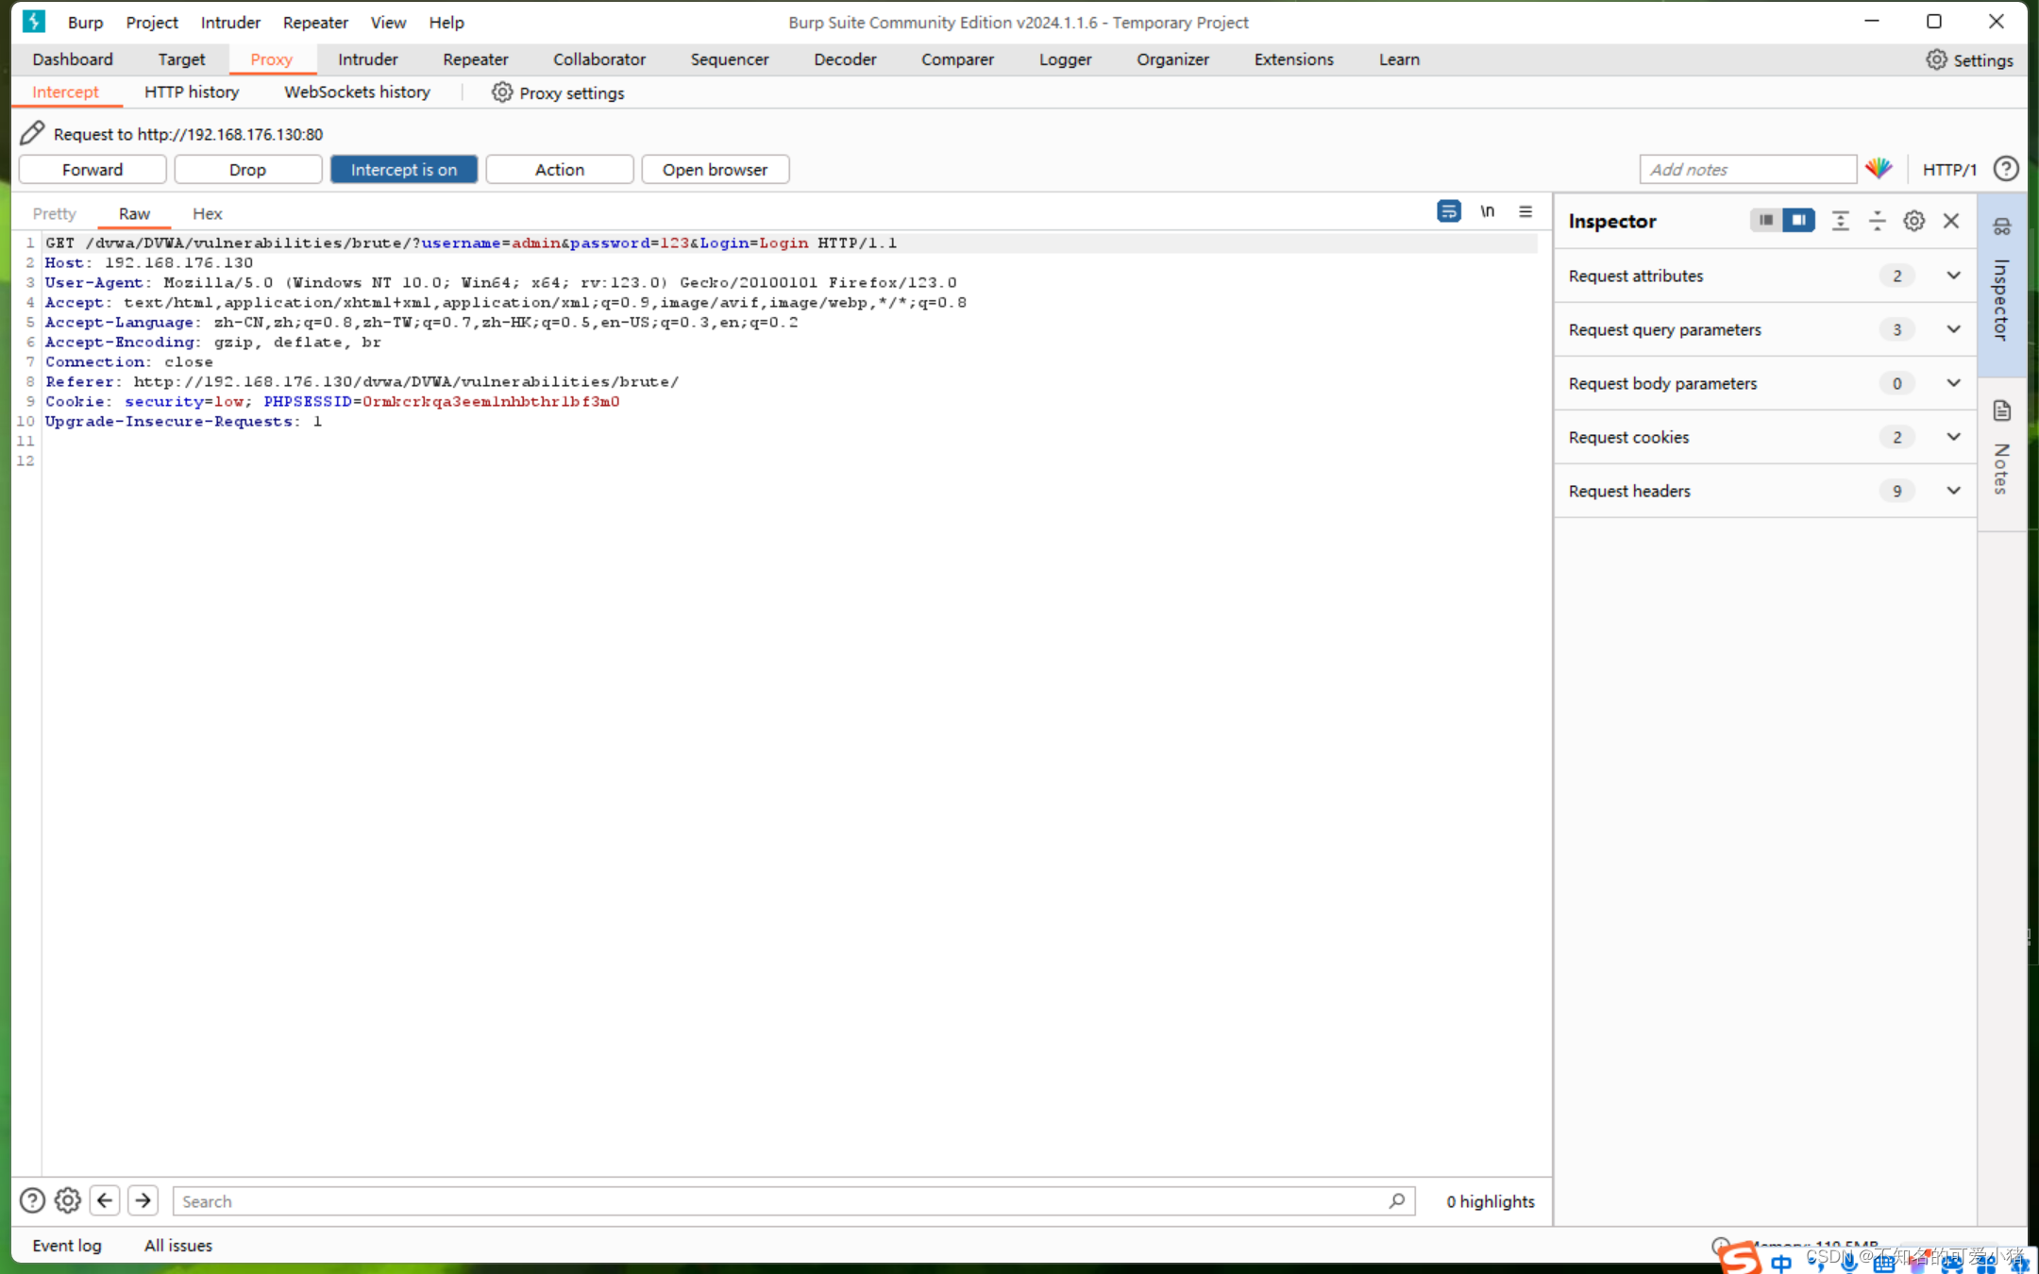Open Inspector settings gear
Image resolution: width=2039 pixels, height=1274 pixels.
[x=1913, y=221]
